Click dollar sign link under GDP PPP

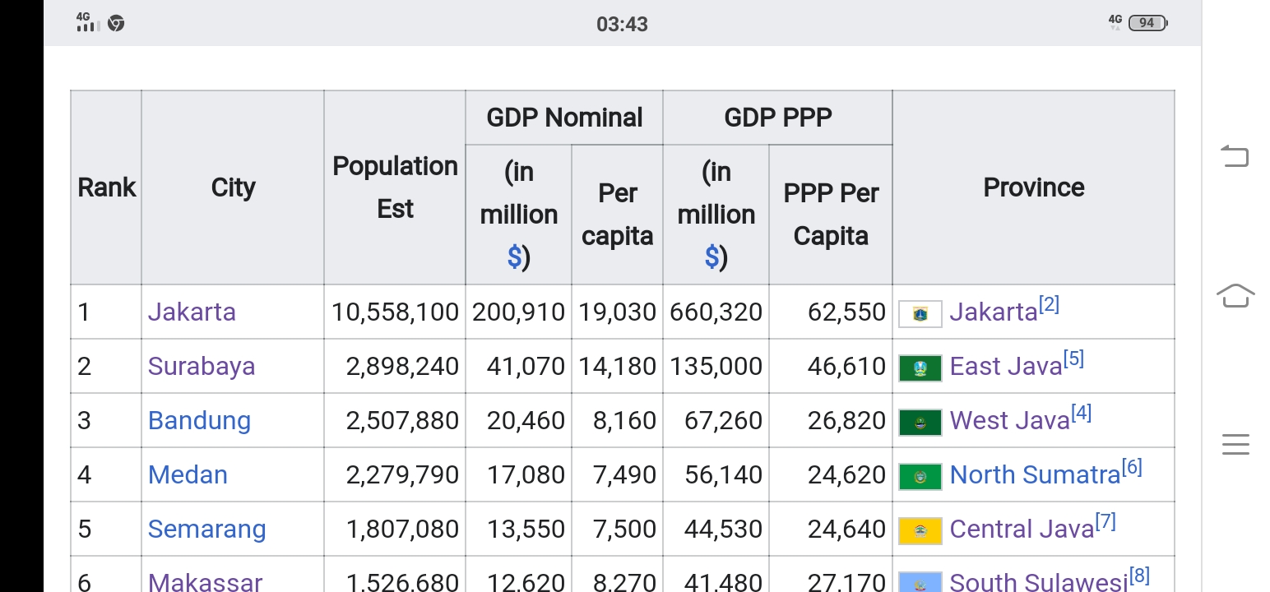pyautogui.click(x=711, y=257)
